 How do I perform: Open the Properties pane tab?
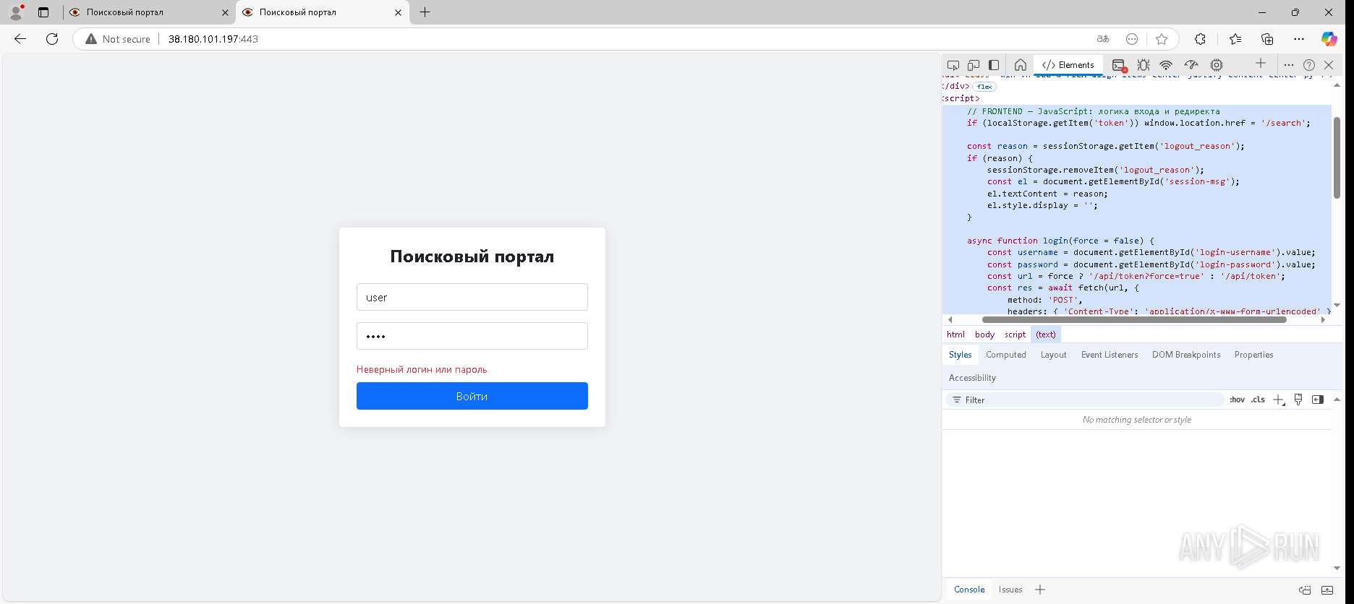click(1253, 355)
